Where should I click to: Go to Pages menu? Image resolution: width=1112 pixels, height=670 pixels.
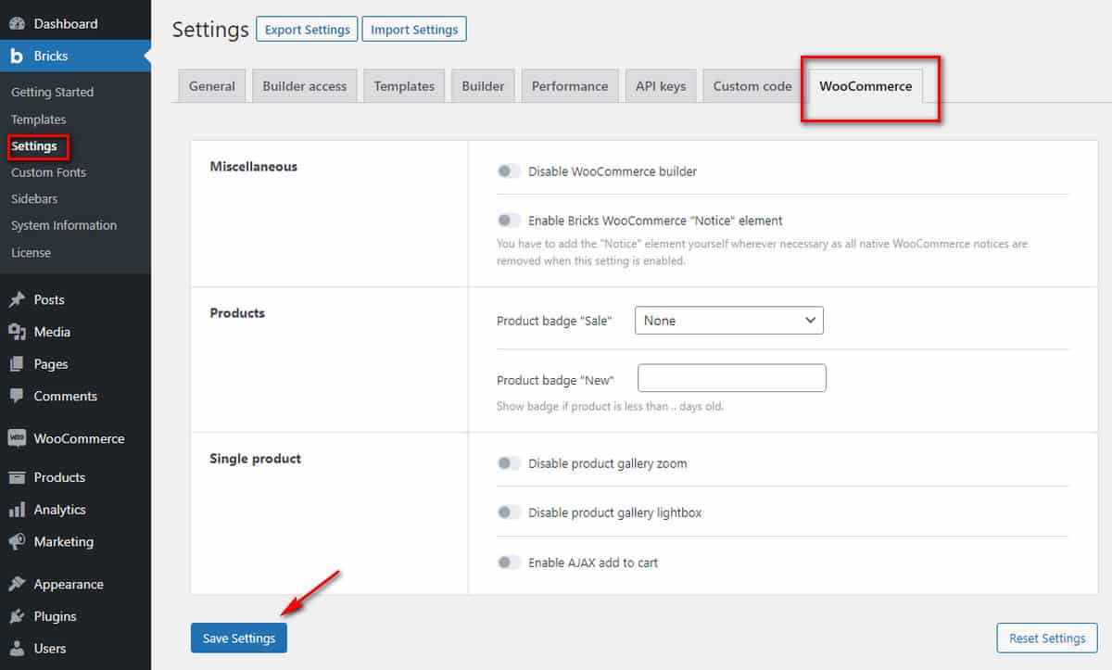[75, 364]
